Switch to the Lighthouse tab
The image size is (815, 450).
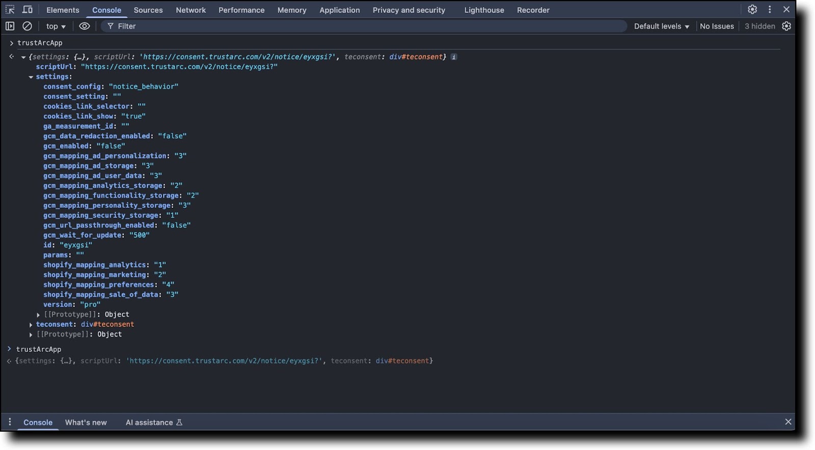[x=484, y=10]
